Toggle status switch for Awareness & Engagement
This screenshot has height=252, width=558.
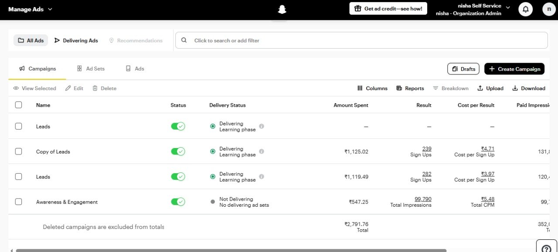(x=178, y=202)
